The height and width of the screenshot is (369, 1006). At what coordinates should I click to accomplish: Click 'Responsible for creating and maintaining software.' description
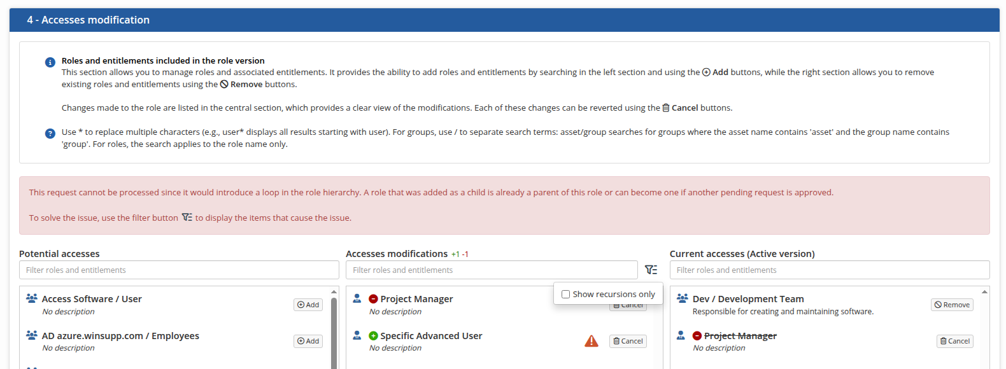click(x=783, y=312)
